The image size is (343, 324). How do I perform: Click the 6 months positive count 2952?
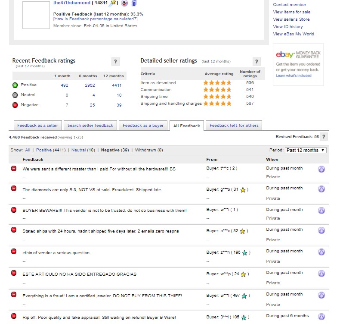pyautogui.click(x=90, y=85)
